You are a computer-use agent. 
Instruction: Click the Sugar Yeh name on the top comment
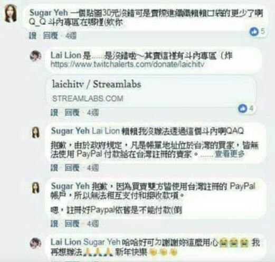pyautogui.click(x=49, y=13)
